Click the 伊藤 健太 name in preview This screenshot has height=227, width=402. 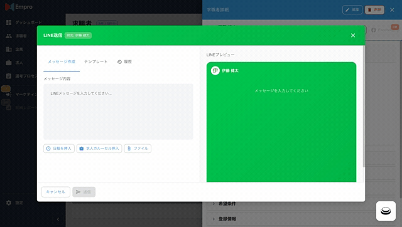coord(231,71)
